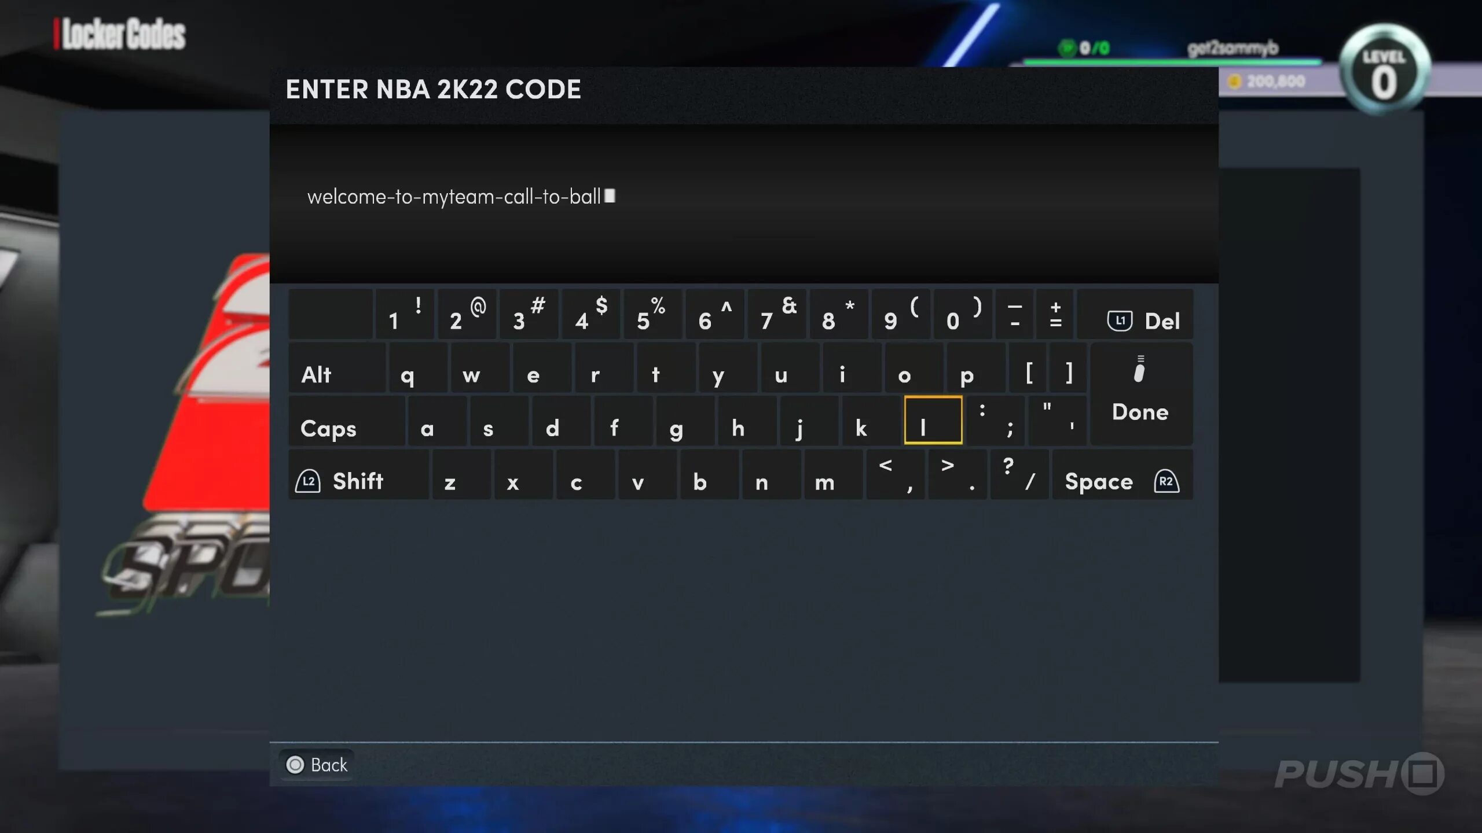Tap the g key
The width and height of the screenshot is (1482, 833).
coord(685,421)
